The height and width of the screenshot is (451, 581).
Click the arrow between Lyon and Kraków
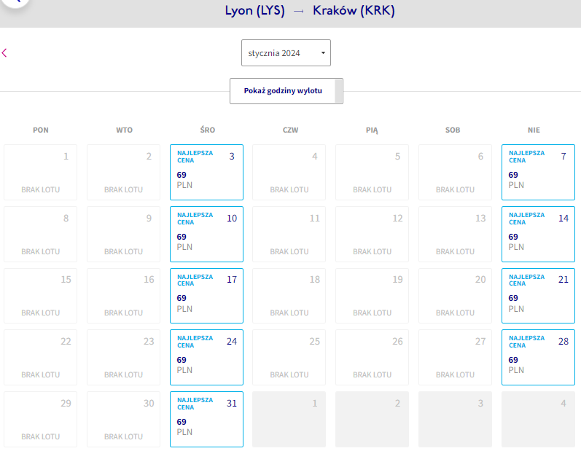[299, 12]
